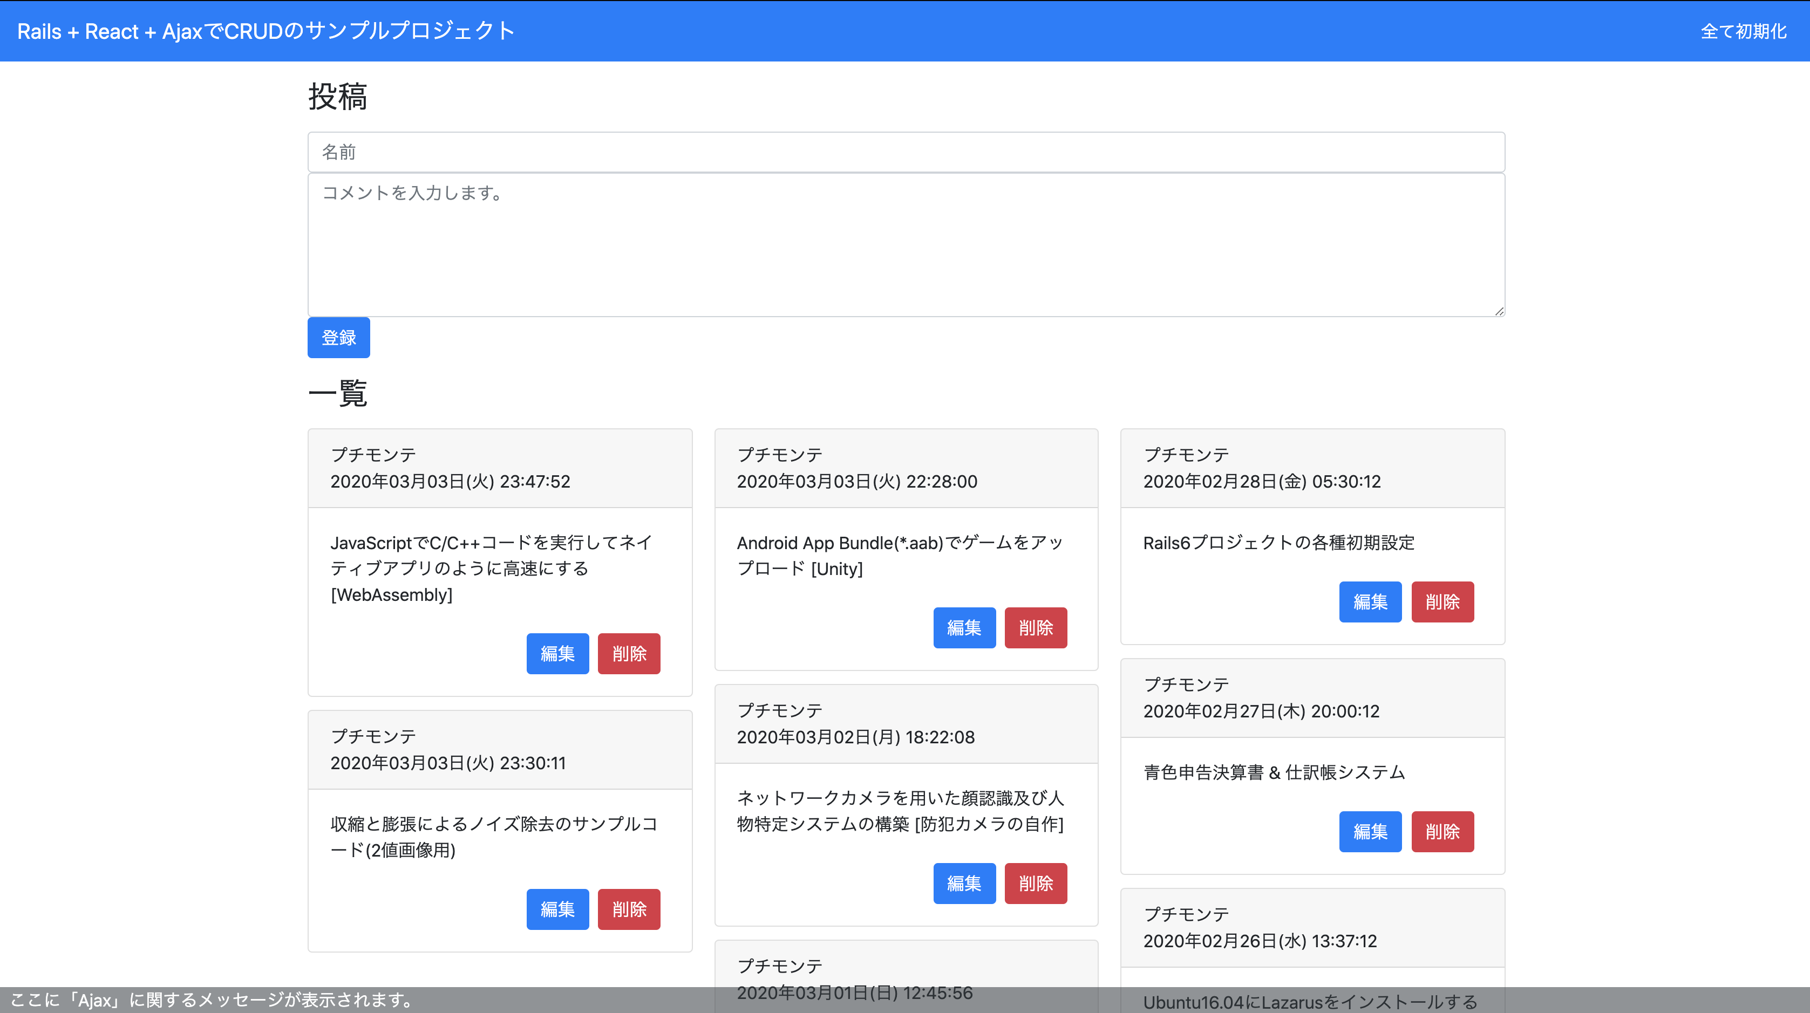Edit the ネットワークカメラ post
Image resolution: width=1810 pixels, height=1013 pixels.
click(964, 884)
